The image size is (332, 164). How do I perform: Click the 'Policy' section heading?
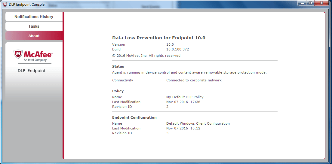point(118,91)
